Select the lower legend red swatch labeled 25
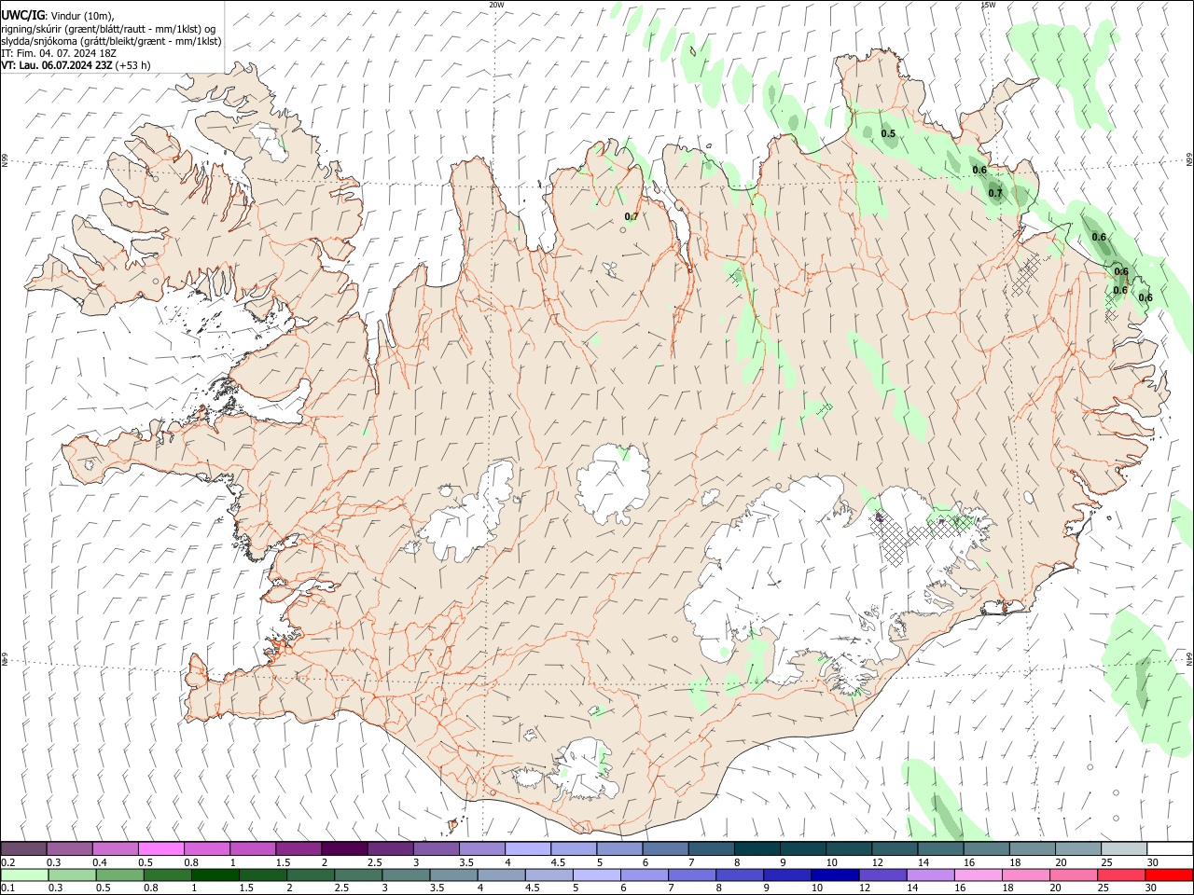1194x895 pixels. (x=1122, y=875)
